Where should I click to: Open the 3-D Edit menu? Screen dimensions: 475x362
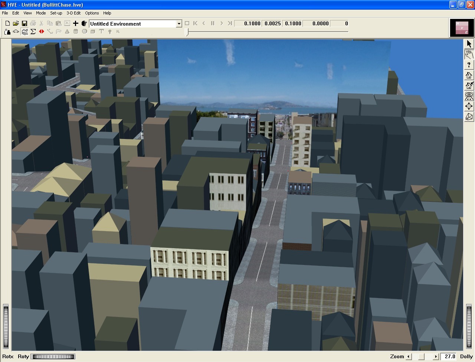(x=73, y=13)
